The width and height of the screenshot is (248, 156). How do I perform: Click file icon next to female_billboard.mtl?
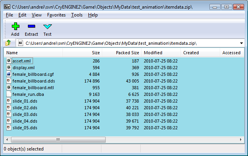coord(9,87)
